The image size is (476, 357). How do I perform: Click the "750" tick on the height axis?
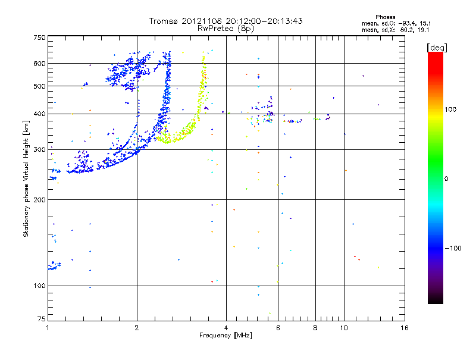click(x=39, y=37)
